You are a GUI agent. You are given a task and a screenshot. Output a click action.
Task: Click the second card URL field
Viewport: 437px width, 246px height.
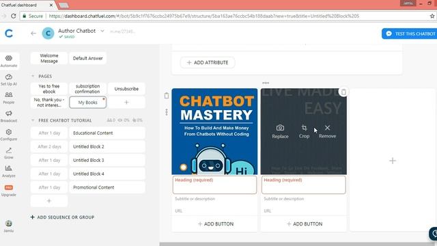(x=303, y=211)
